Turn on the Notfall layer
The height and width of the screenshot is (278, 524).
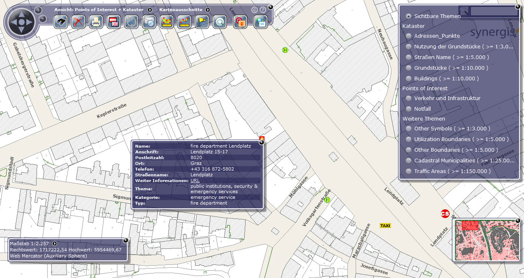click(409, 109)
